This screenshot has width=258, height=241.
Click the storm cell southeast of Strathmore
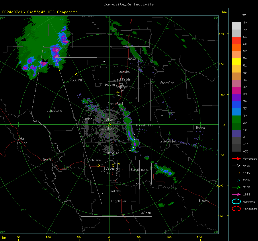point(165,171)
